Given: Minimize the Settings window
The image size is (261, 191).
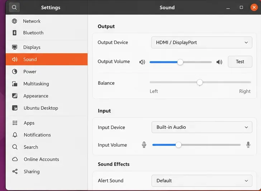Looking at the screenshot, I should pos(228,8).
